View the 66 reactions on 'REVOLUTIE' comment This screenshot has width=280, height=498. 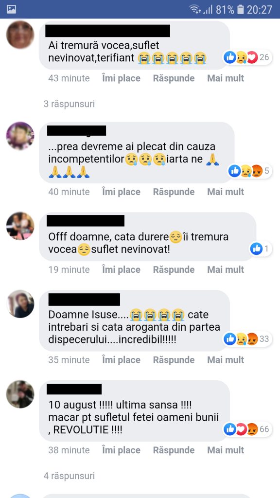pyautogui.click(x=247, y=429)
